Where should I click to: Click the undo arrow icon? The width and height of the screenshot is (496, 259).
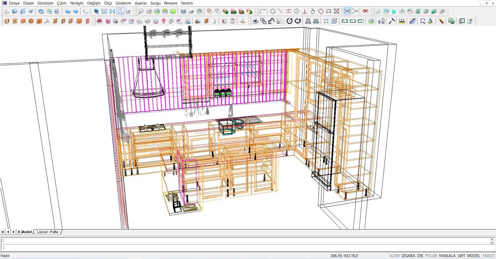coord(67,11)
